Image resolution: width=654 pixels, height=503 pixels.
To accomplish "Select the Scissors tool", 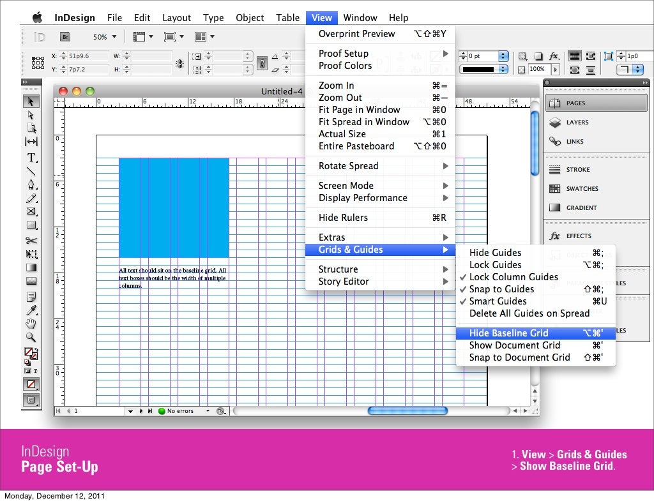I will click(31, 241).
